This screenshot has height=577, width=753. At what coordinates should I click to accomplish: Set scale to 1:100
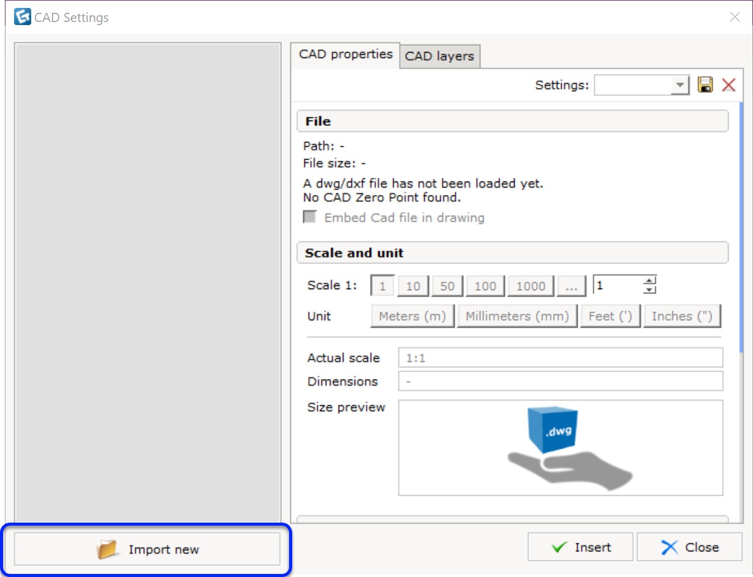point(485,285)
